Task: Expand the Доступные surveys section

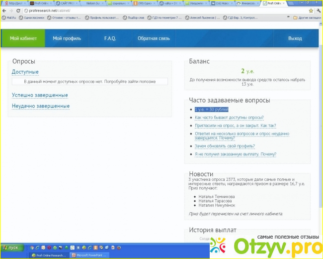Action: pos(25,72)
